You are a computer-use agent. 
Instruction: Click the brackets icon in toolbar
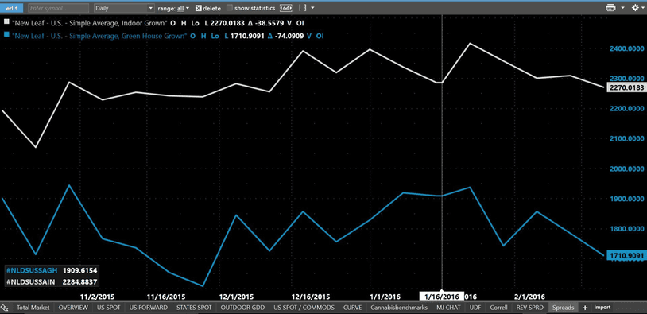click(303, 8)
